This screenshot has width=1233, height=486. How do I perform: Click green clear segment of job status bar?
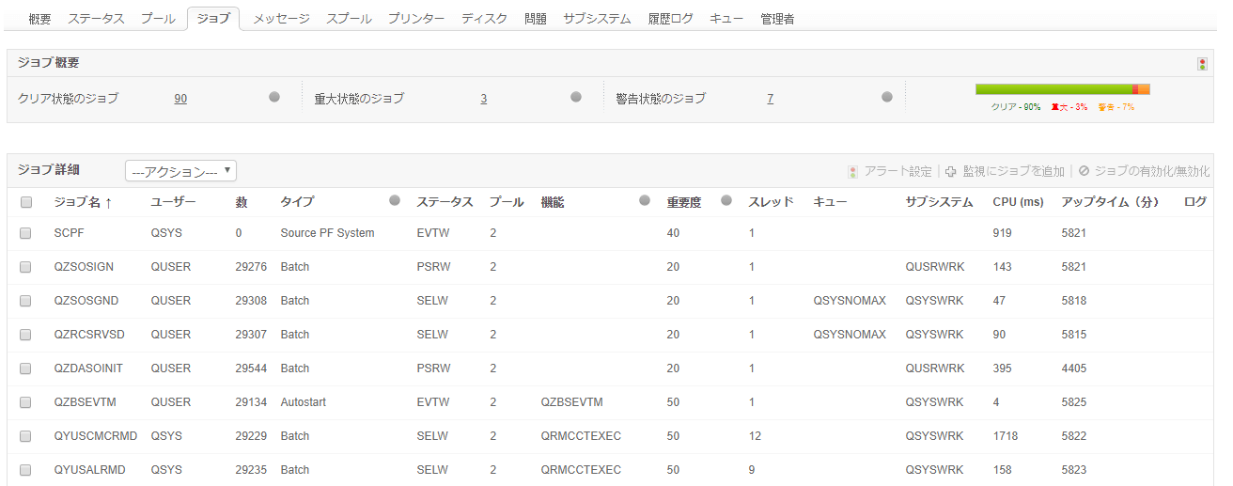tap(1054, 89)
